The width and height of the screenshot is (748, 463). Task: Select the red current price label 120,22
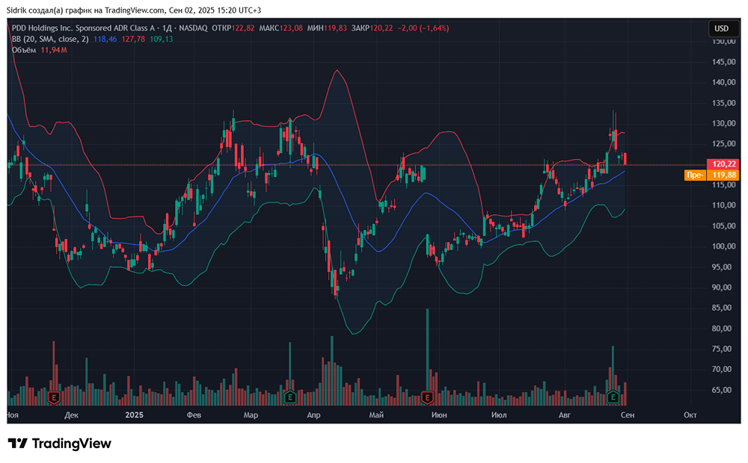(x=721, y=164)
